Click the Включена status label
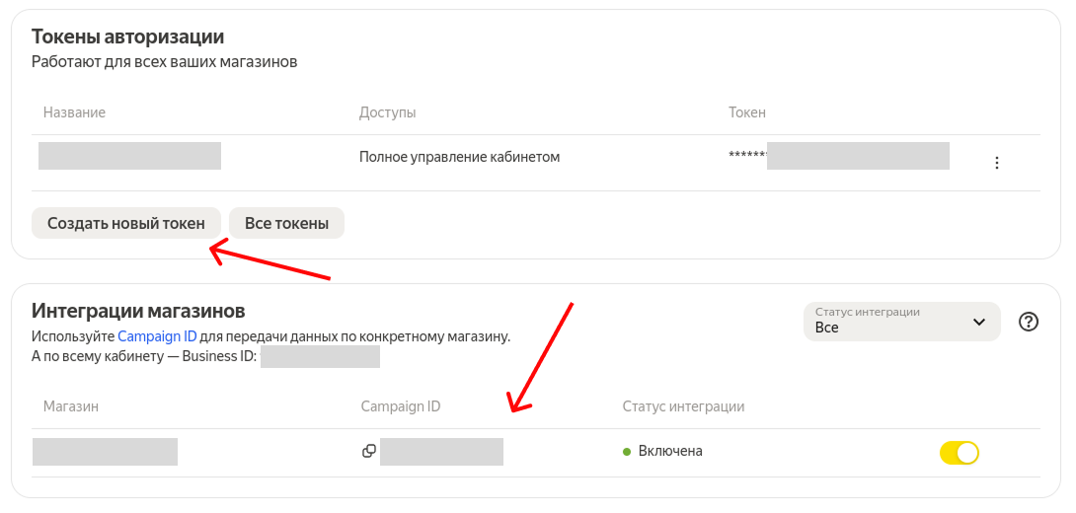Viewport: 1076px width, 513px height. 670,451
